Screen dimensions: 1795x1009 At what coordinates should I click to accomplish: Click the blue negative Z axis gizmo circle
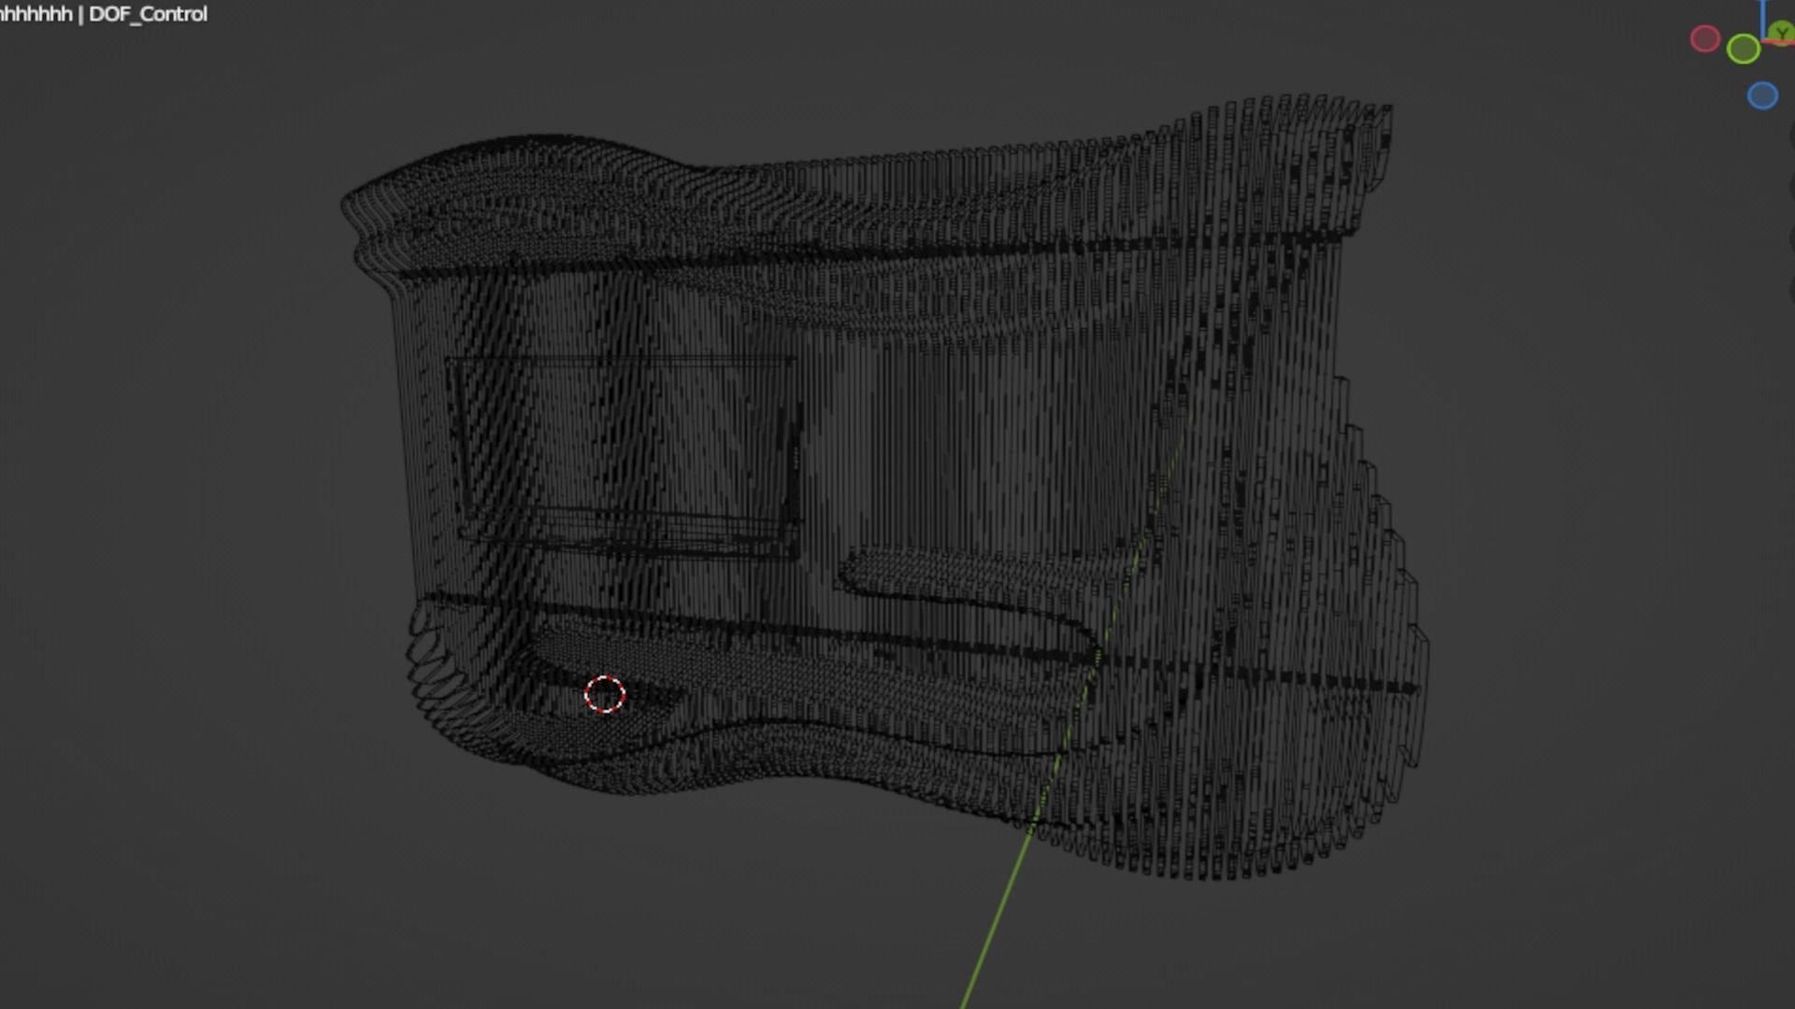(x=1762, y=96)
